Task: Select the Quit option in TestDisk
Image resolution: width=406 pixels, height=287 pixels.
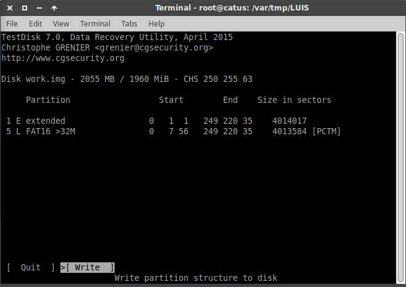Action: coord(30,267)
